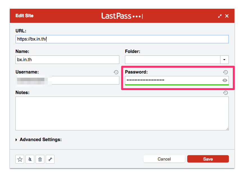Delete site using trash icon
The height and width of the screenshot is (176, 242).
click(40, 159)
